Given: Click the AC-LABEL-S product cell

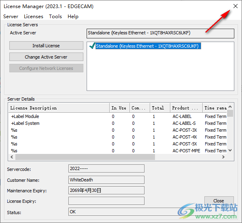Looking at the screenshot, I should pyautogui.click(x=184, y=123).
